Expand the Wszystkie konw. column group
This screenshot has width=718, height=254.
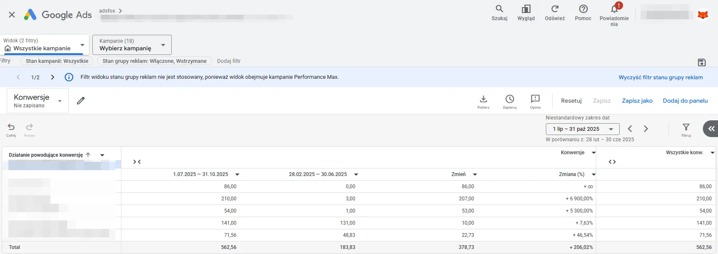pyautogui.click(x=612, y=162)
